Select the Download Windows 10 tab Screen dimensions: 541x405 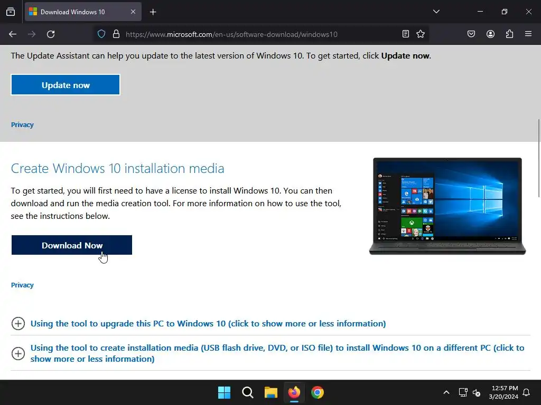click(x=83, y=12)
